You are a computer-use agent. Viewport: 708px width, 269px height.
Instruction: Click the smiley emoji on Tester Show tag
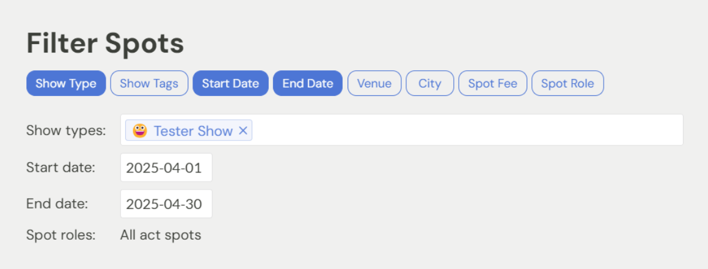140,131
